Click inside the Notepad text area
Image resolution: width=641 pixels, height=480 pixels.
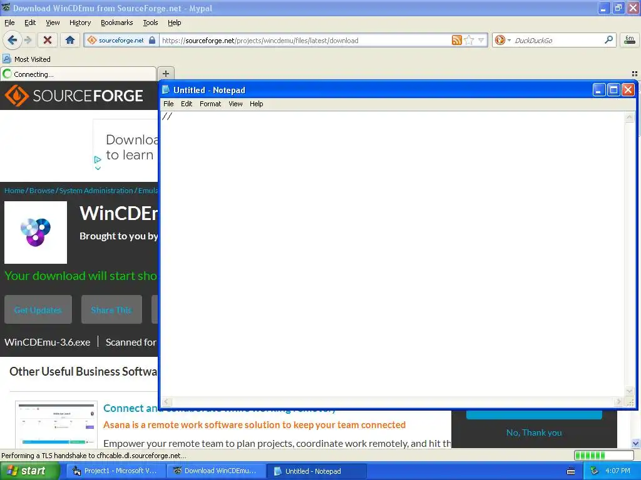(x=392, y=253)
